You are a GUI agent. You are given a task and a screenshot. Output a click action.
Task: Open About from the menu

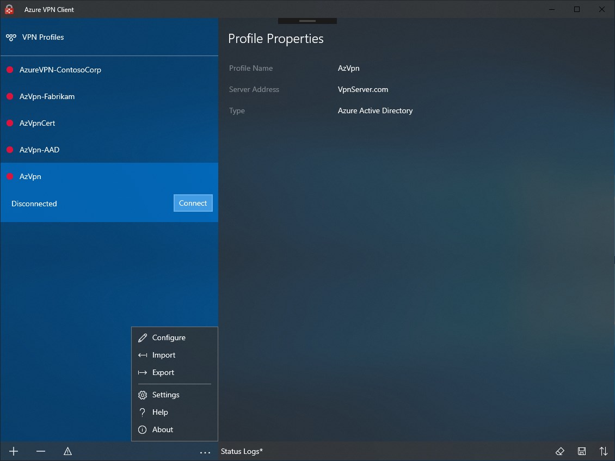pos(161,429)
